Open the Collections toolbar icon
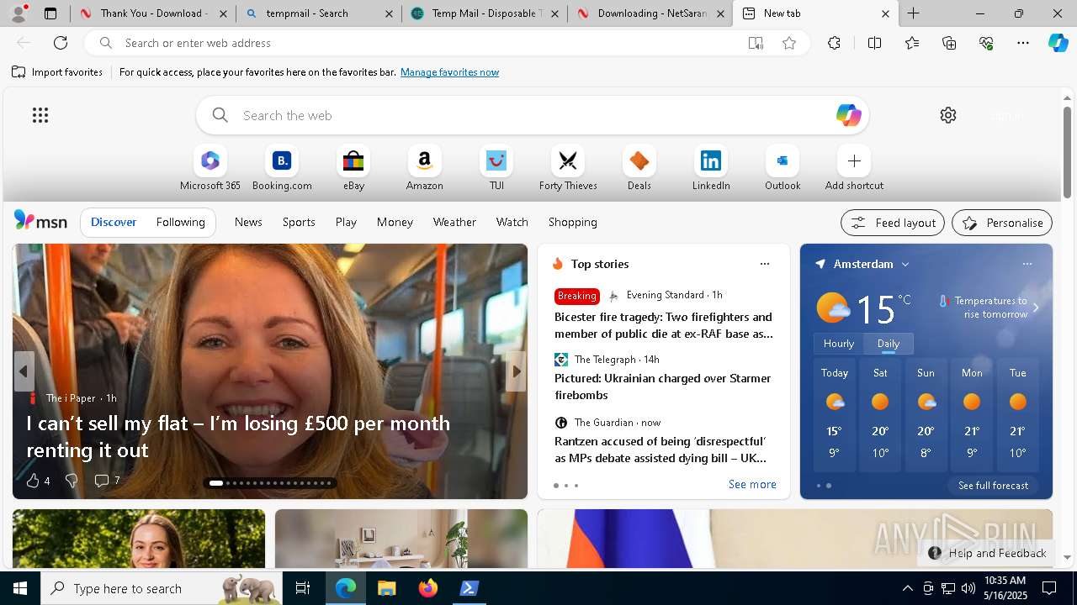This screenshot has height=605, width=1077. [949, 43]
